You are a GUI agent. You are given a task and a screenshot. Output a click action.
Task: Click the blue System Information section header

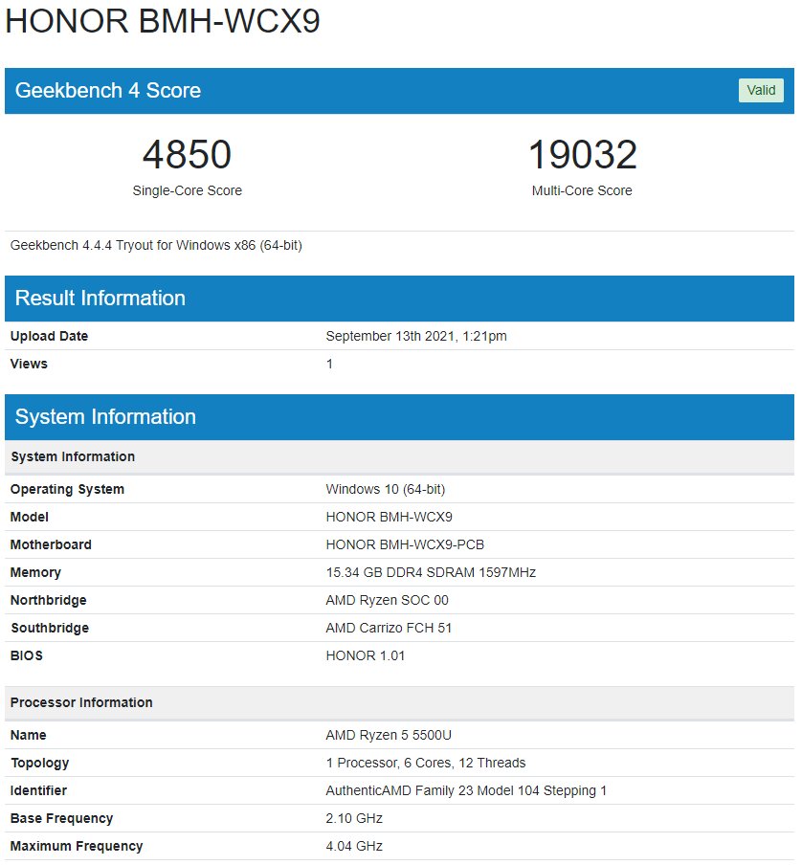[399, 417]
